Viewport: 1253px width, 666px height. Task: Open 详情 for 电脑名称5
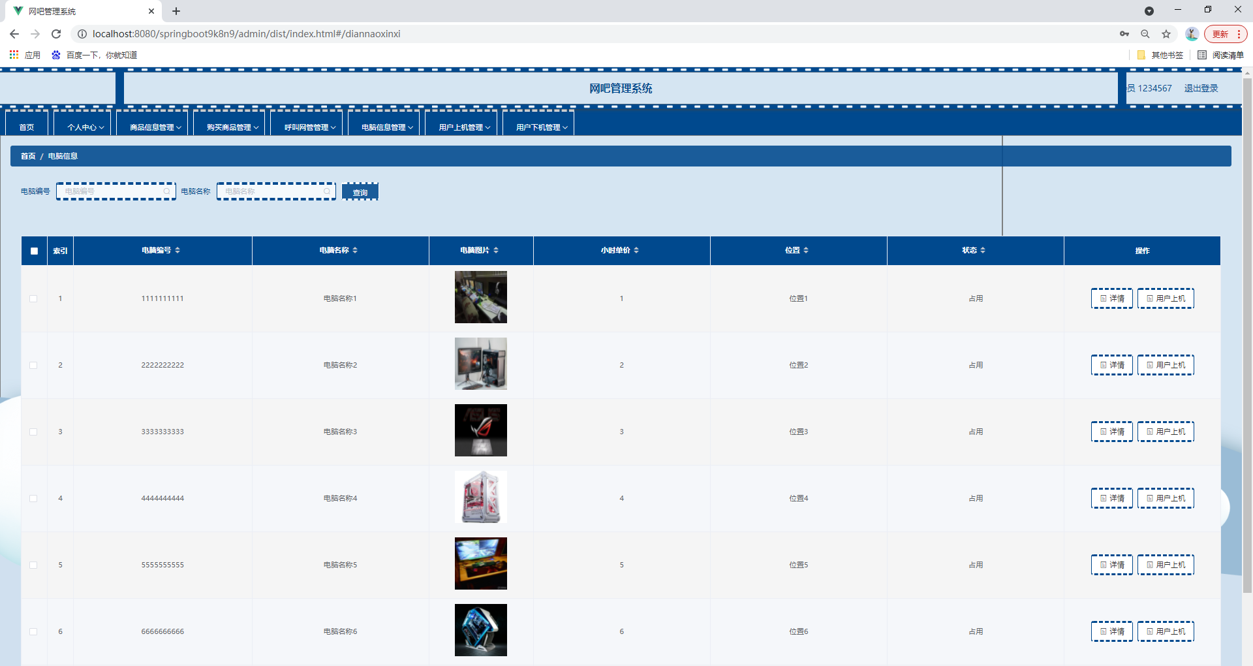(1112, 565)
